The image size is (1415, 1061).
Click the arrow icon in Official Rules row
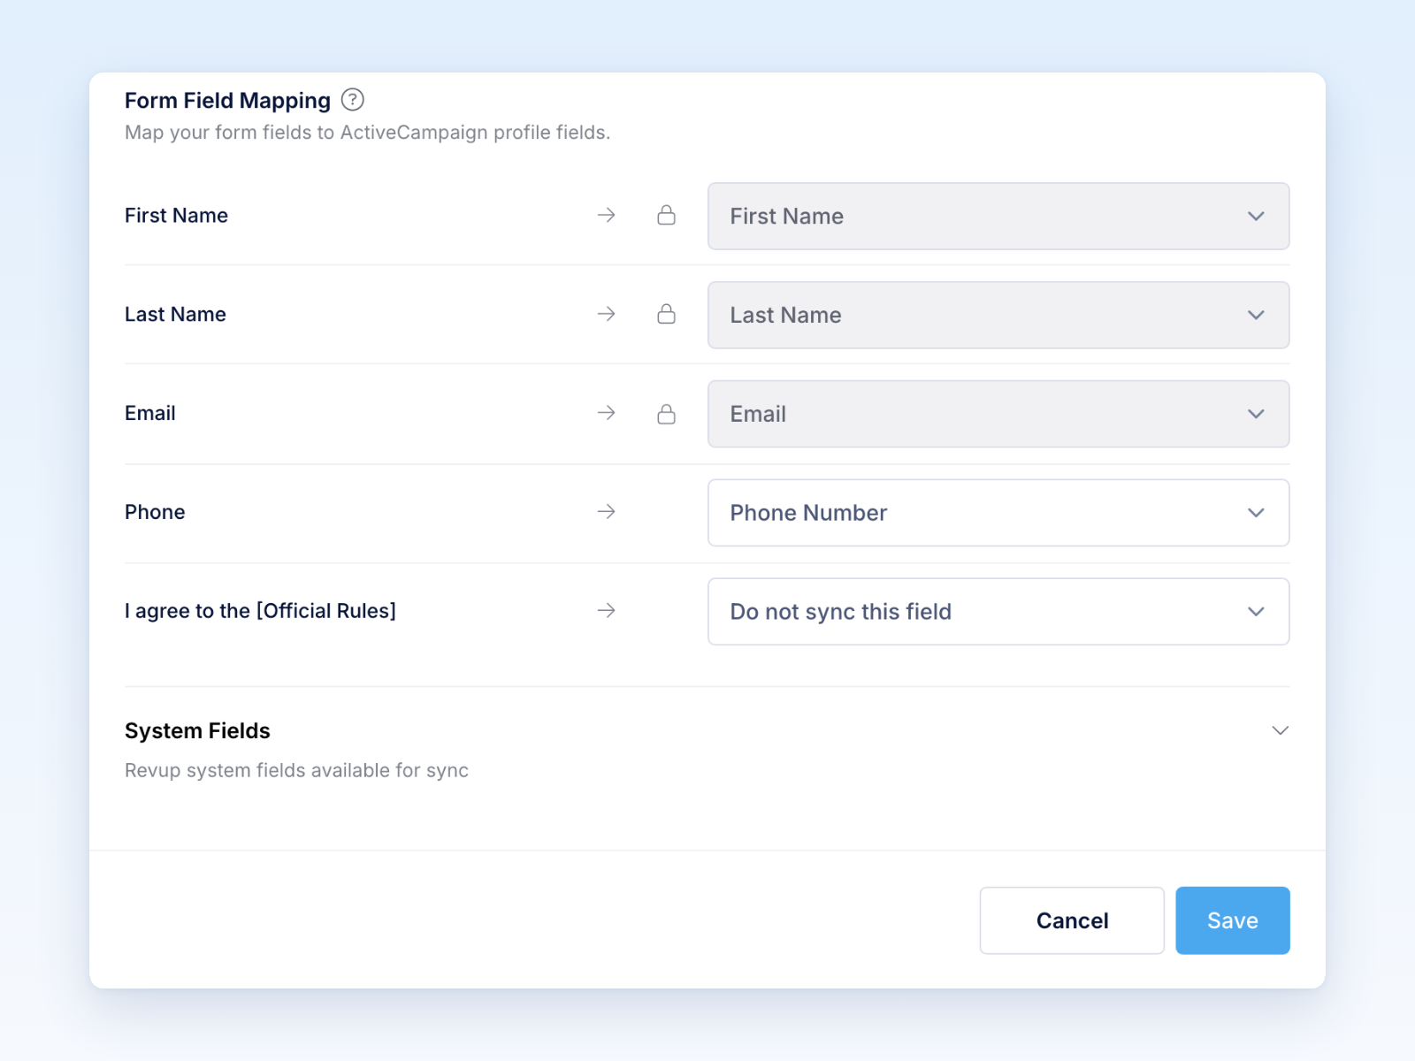(x=607, y=611)
